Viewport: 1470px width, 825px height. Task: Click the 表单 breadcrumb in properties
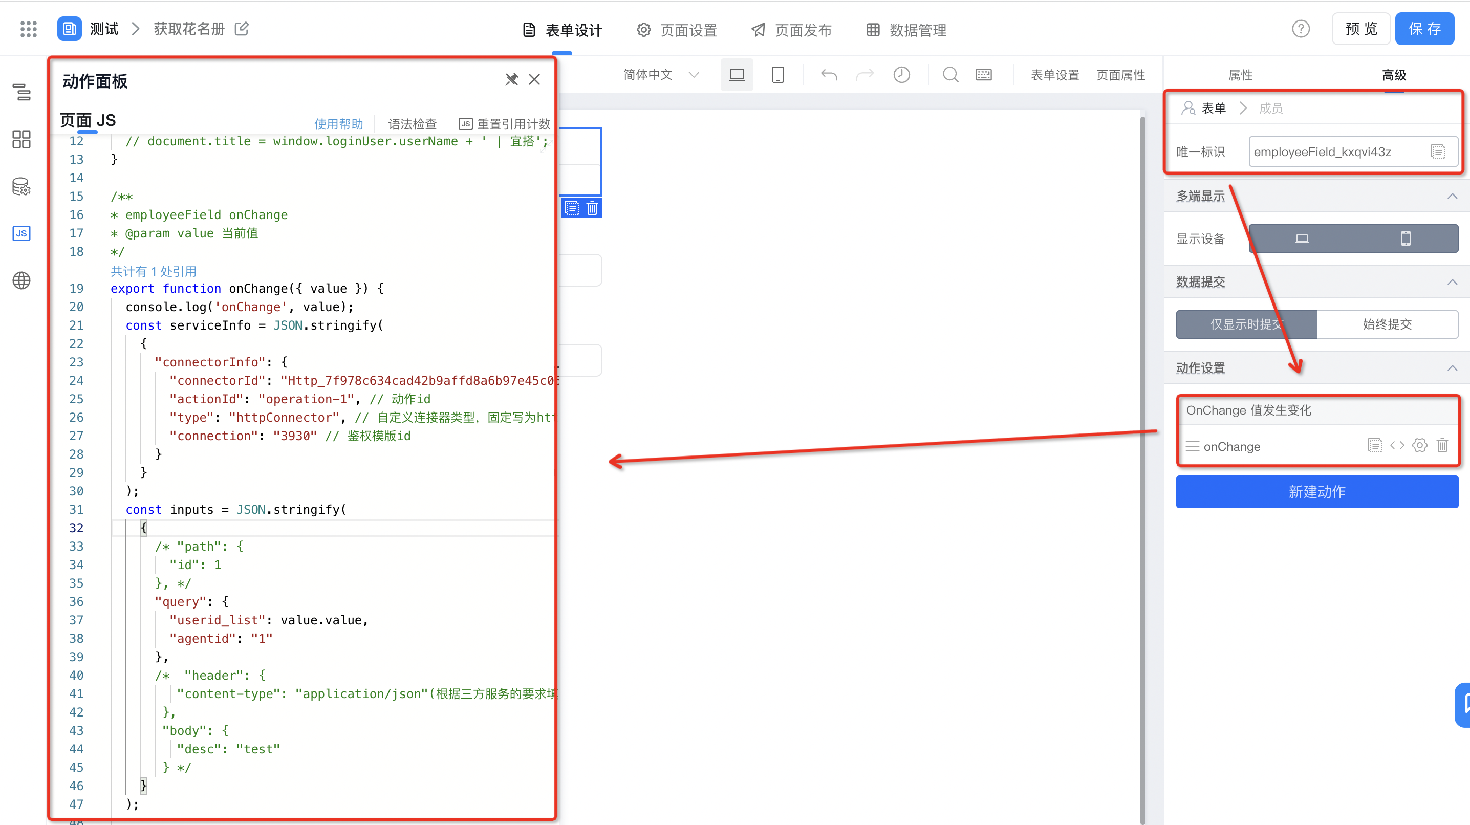[x=1214, y=108]
